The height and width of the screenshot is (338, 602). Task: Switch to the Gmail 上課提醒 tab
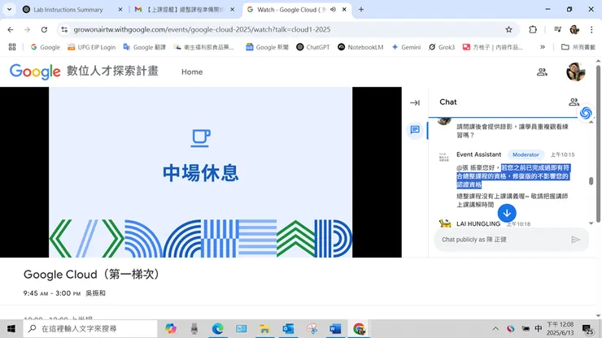(x=185, y=10)
